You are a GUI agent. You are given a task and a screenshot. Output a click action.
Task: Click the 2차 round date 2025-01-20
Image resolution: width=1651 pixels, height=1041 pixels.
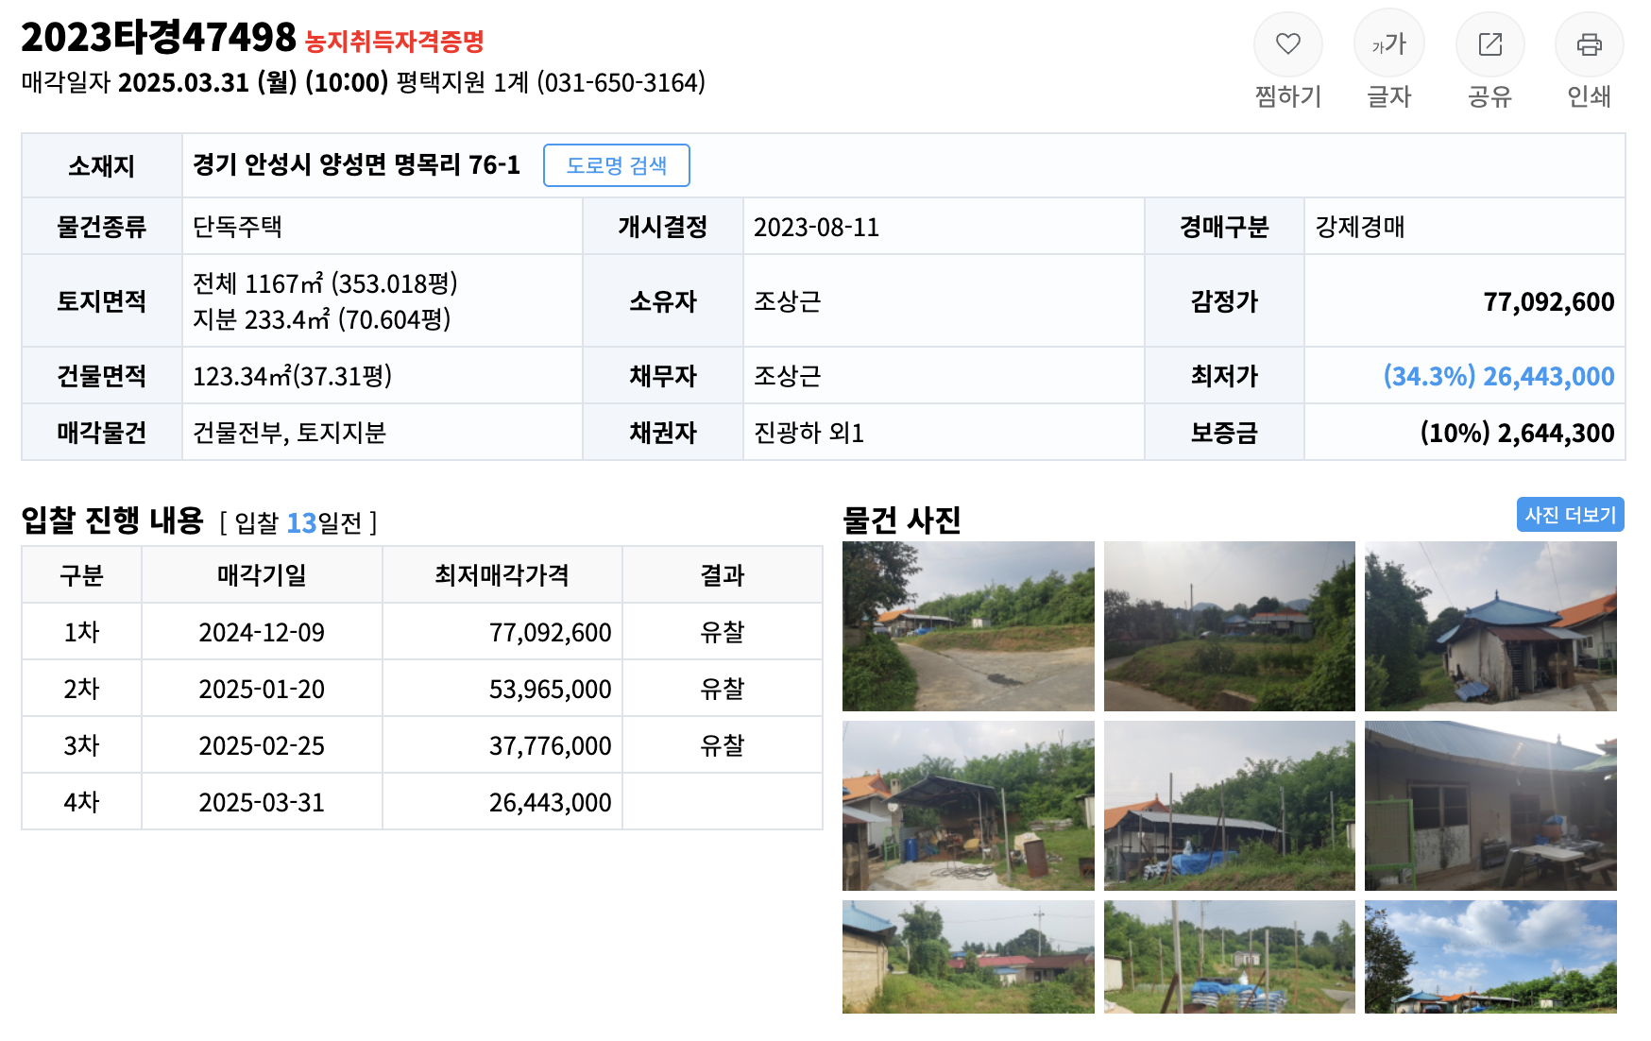click(x=262, y=689)
